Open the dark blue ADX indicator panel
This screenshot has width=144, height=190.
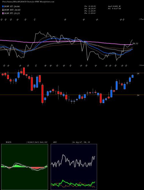coord(74,167)
